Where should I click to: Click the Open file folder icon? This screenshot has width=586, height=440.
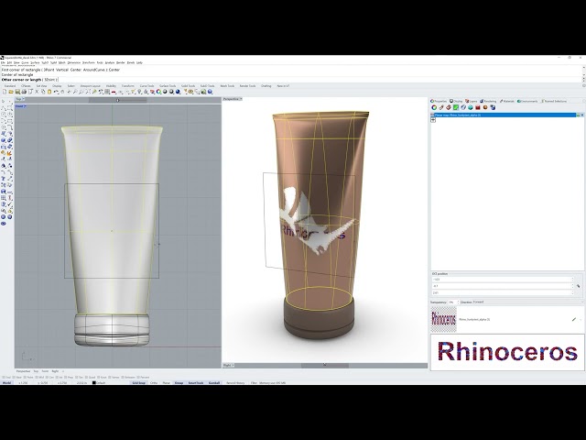click(11, 92)
